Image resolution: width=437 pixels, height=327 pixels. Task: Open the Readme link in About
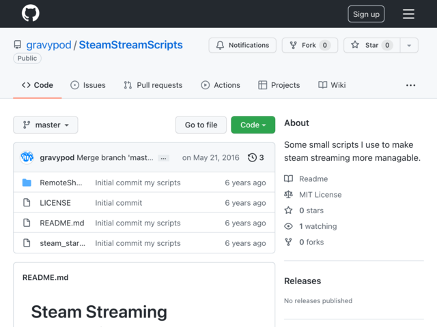point(313,178)
